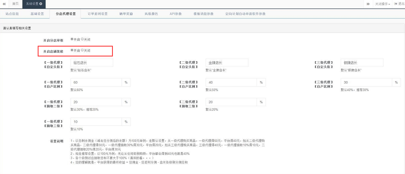
Task: Open the 关闭操作 dropdown menu
Action: coord(382,4)
